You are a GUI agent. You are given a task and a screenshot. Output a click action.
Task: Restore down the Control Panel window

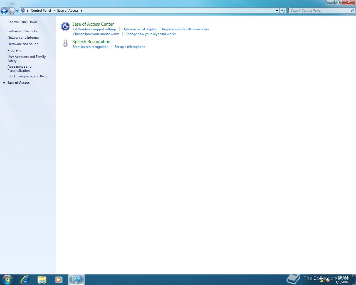tap(338, 2)
